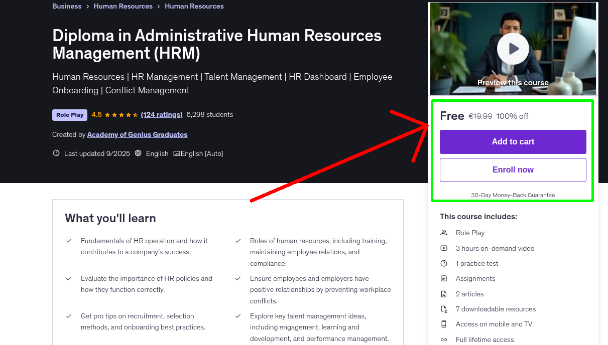The height and width of the screenshot is (345, 608).
Task: Play the course preview video
Action: point(513,49)
